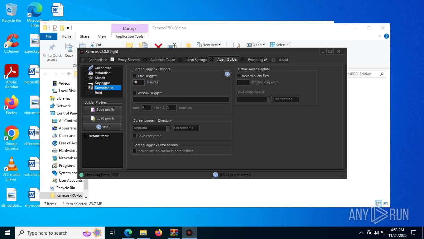Click the MicRecords folder name field

[286, 99]
